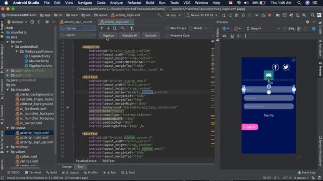Click the search field containing signup

click(78, 28)
